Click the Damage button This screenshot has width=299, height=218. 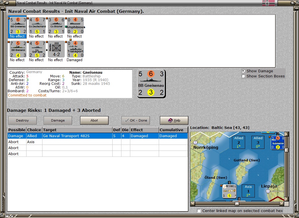pos(58,120)
